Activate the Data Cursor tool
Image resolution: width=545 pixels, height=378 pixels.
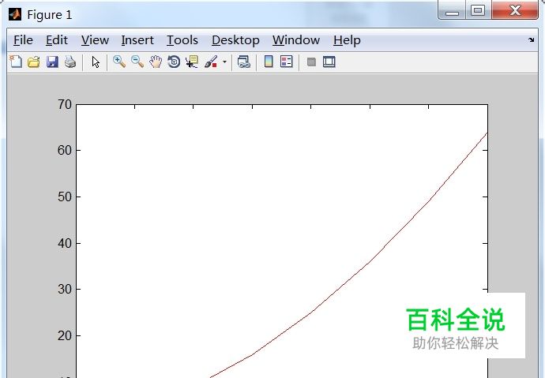192,62
